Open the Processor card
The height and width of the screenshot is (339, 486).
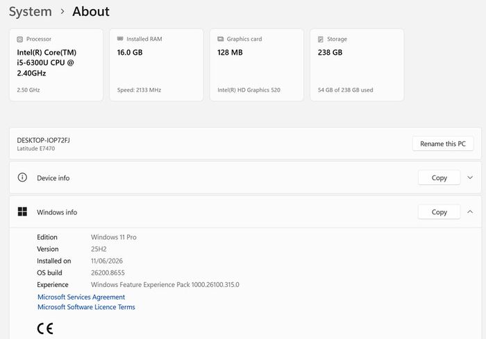click(x=56, y=64)
